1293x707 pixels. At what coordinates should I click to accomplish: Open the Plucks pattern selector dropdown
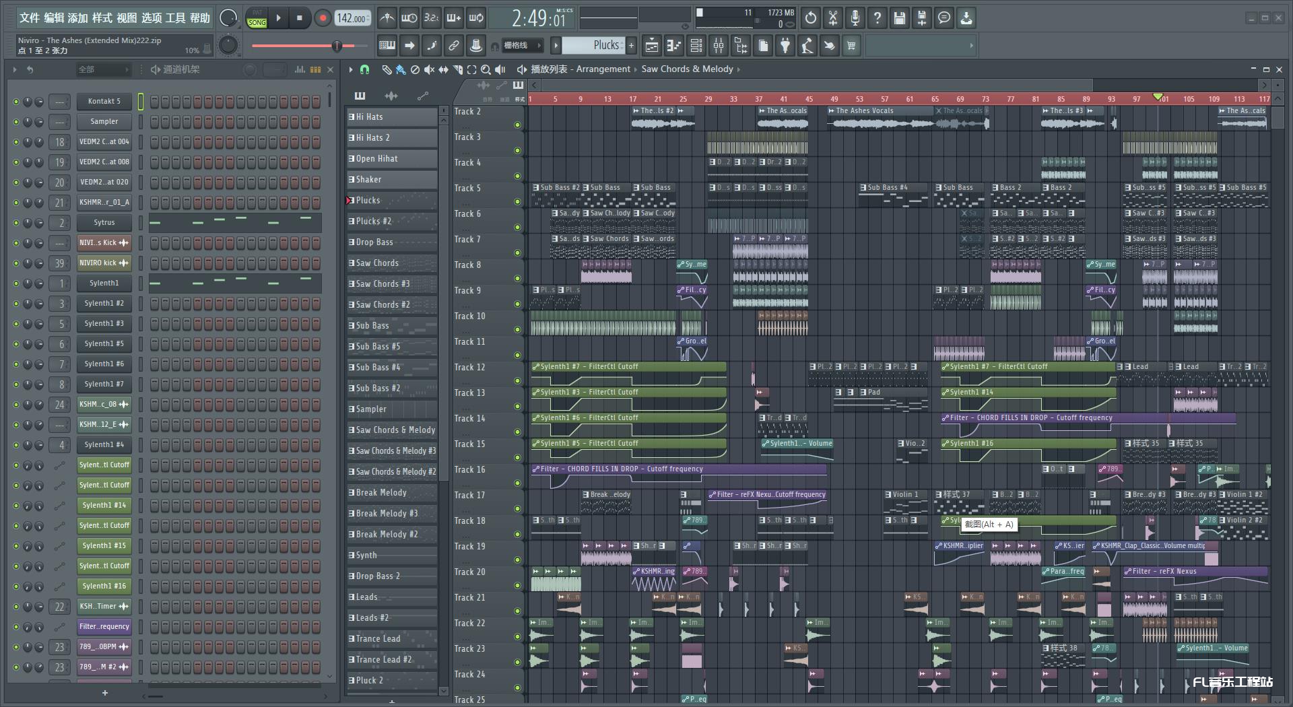593,45
